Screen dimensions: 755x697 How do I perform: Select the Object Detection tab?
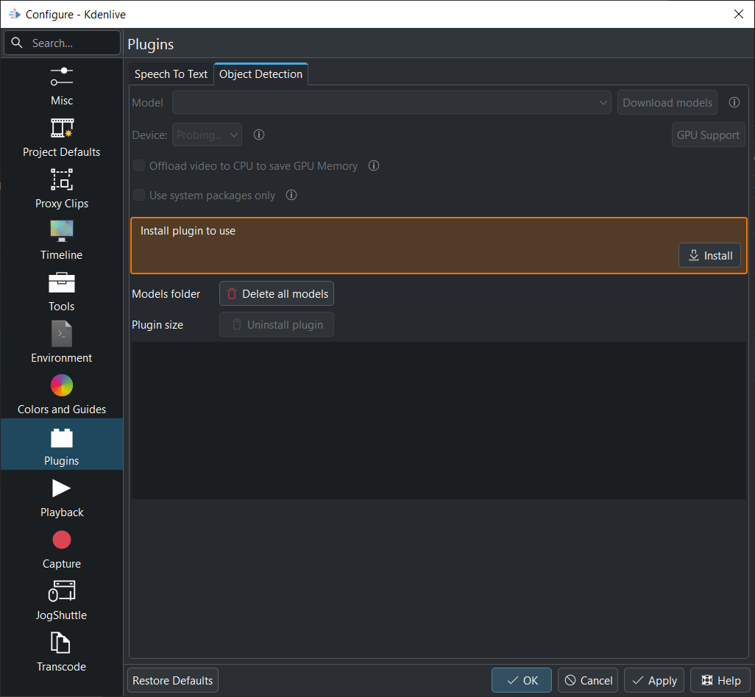point(260,74)
